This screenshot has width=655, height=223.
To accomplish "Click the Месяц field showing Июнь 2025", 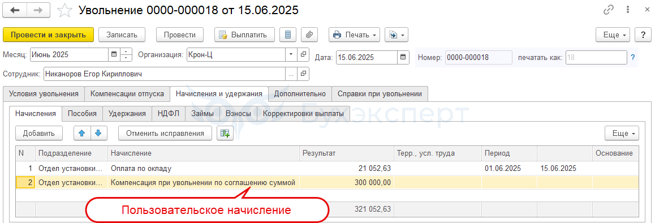I will [69, 55].
